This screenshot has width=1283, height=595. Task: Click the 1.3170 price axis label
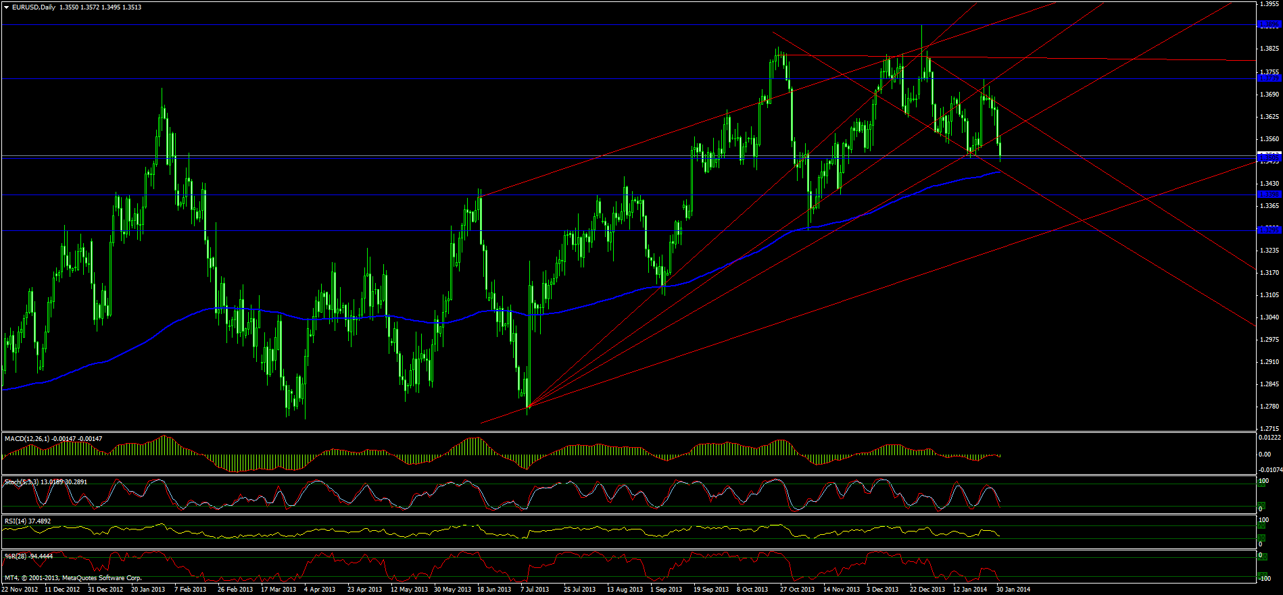pyautogui.click(x=1269, y=273)
